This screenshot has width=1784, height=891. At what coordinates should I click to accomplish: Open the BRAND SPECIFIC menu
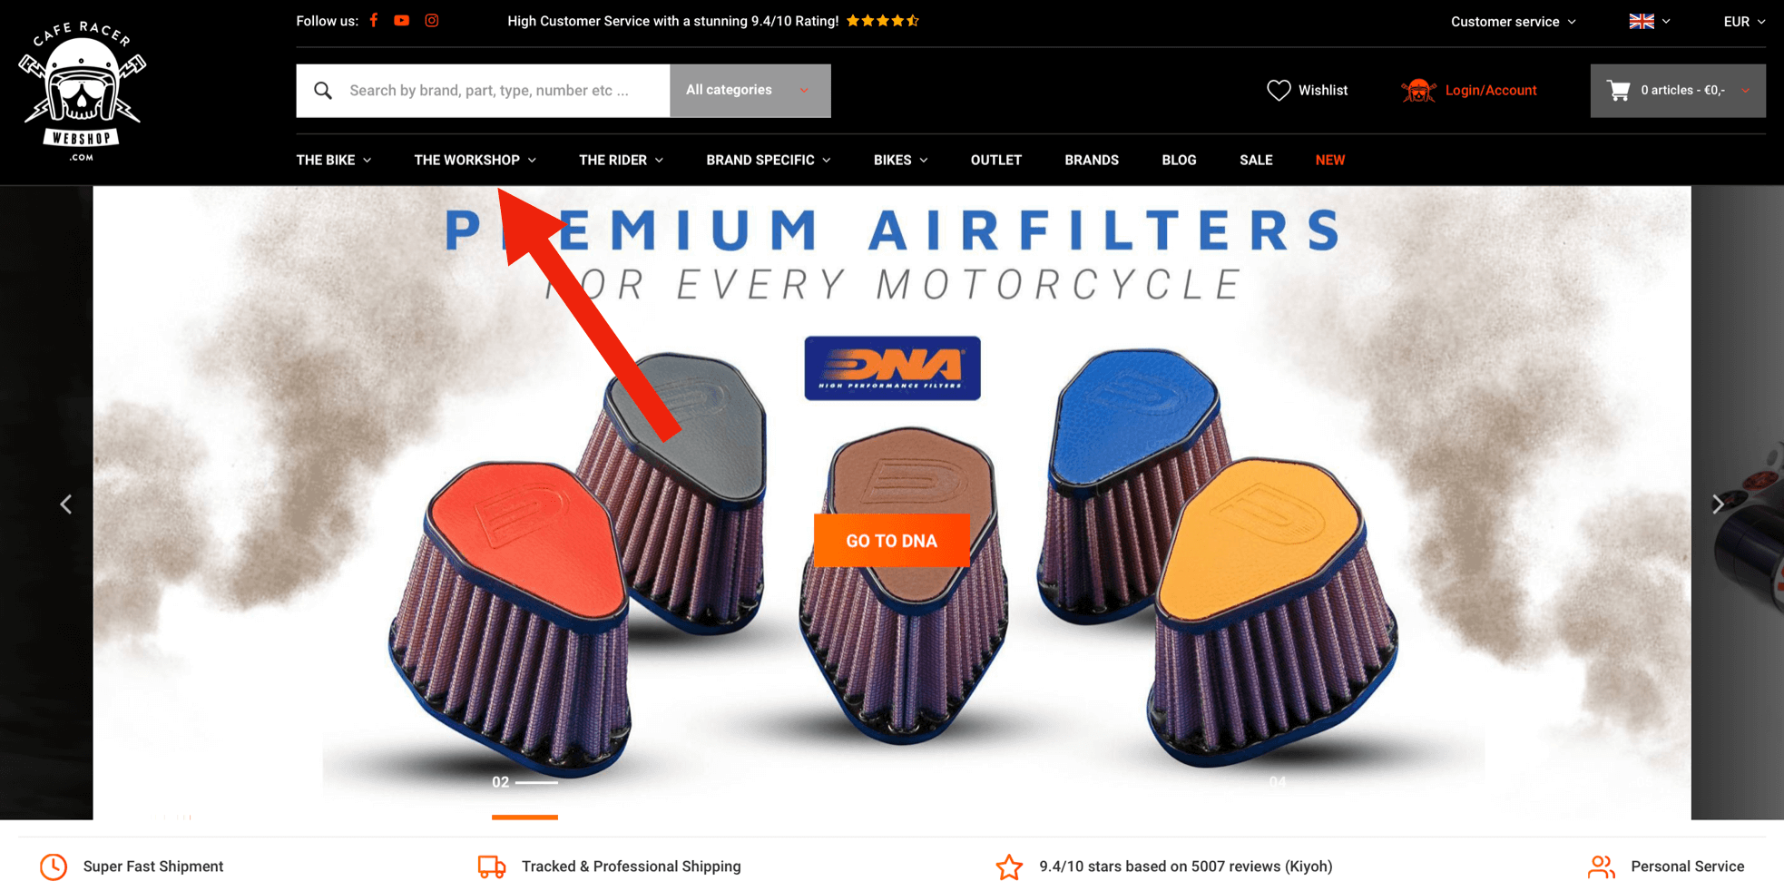click(768, 160)
